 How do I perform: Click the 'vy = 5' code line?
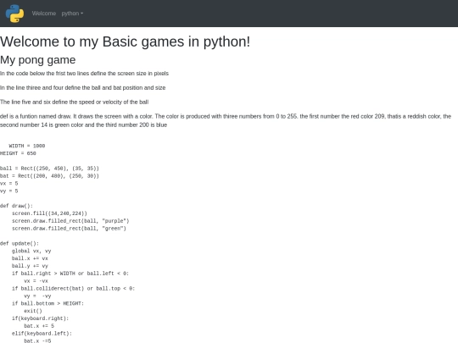coord(9,191)
